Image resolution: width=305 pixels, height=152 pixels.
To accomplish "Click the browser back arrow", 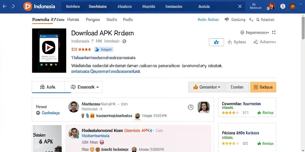I will 4,7.
